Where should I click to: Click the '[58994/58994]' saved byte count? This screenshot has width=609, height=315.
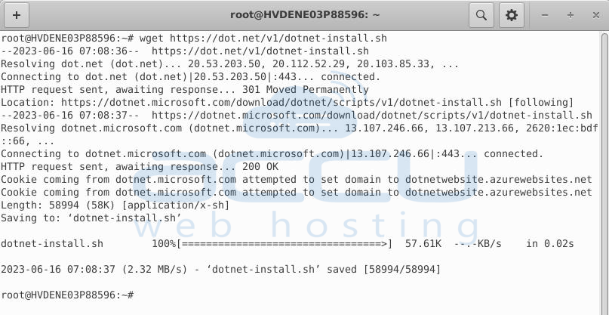402,270
